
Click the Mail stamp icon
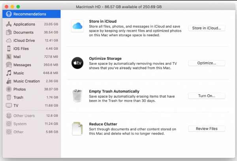click(9, 57)
